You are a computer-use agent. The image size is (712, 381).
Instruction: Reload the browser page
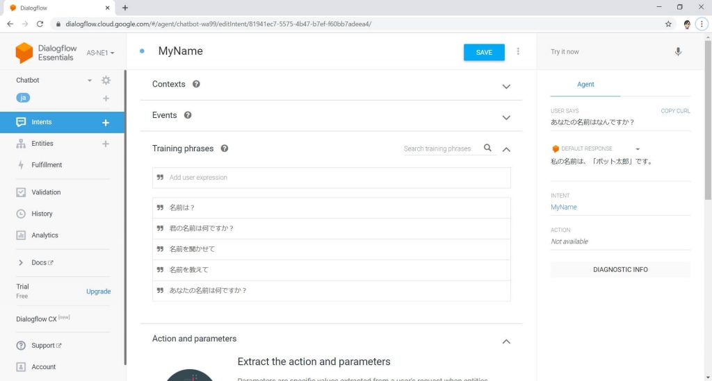click(40, 24)
